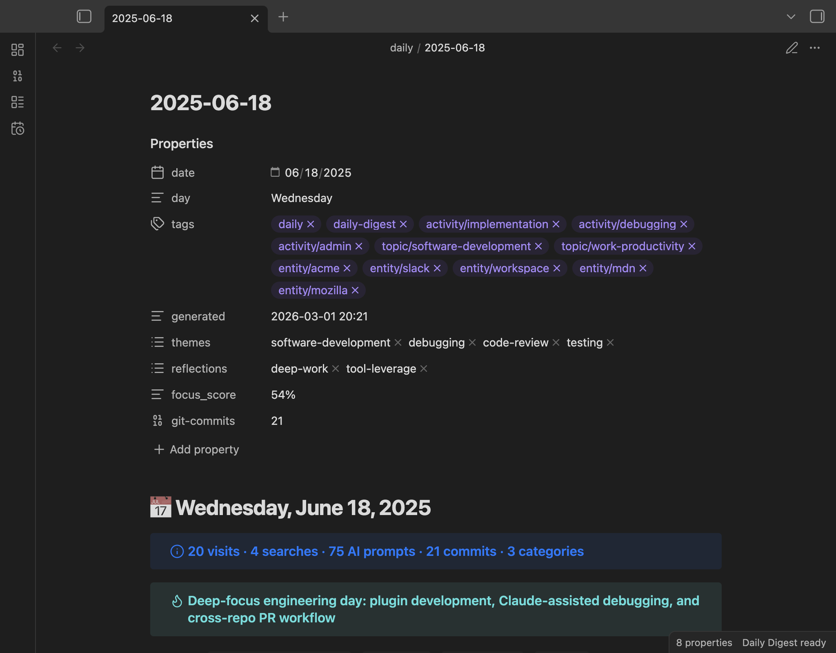Select the binary 01/10 icon in sidebar

(18, 76)
